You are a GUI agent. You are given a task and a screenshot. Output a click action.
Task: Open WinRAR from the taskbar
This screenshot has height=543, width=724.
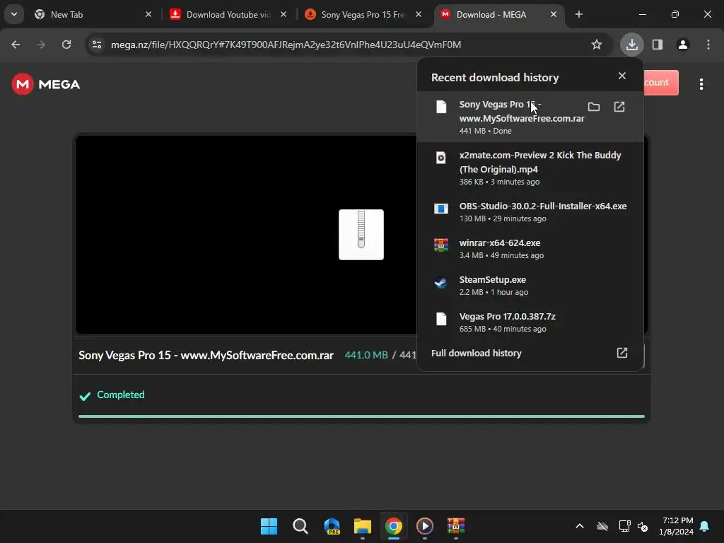pos(456,526)
